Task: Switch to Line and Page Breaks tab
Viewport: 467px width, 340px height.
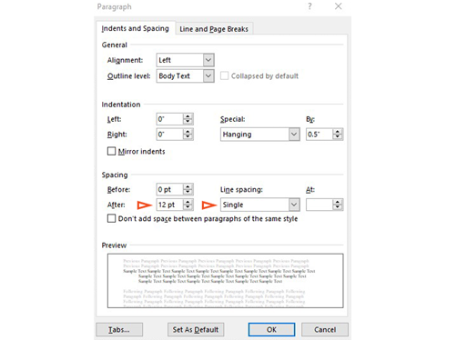Action: pyautogui.click(x=214, y=29)
